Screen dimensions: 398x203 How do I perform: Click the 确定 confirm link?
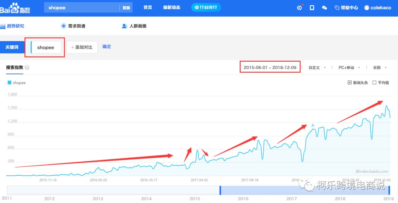(107, 47)
